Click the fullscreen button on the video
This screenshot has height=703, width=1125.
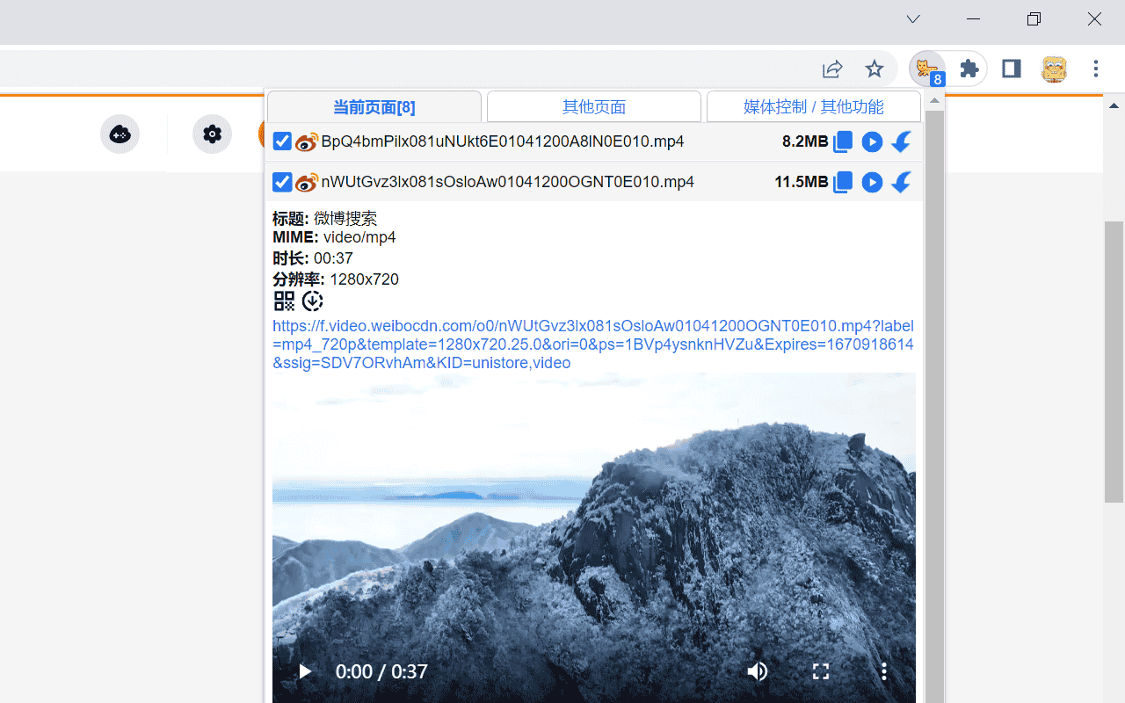coord(820,670)
